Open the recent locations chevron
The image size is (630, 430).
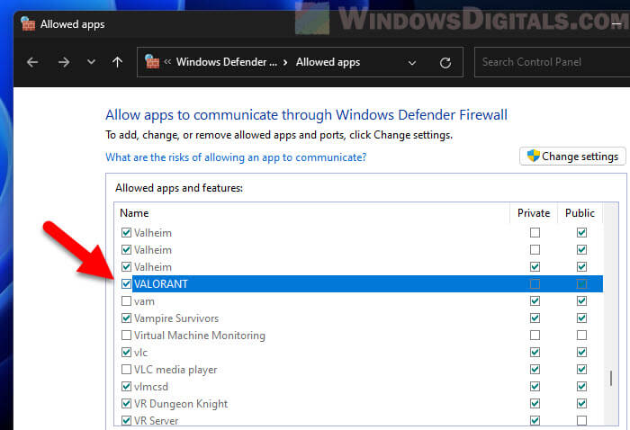[x=91, y=62]
